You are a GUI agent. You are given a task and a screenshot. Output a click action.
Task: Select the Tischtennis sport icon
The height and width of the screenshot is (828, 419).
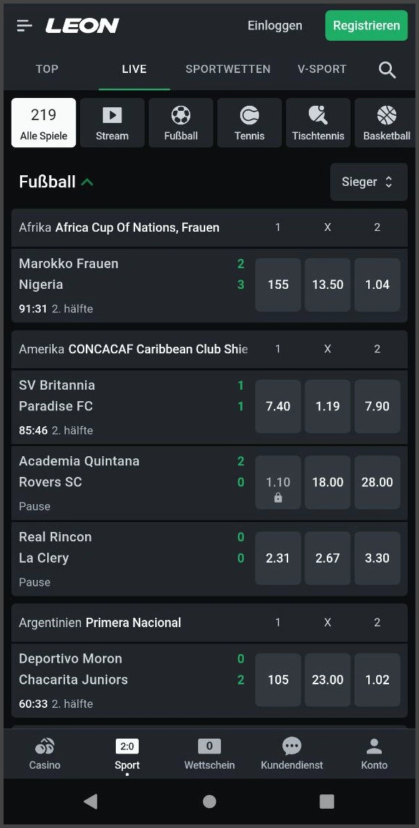click(x=317, y=122)
